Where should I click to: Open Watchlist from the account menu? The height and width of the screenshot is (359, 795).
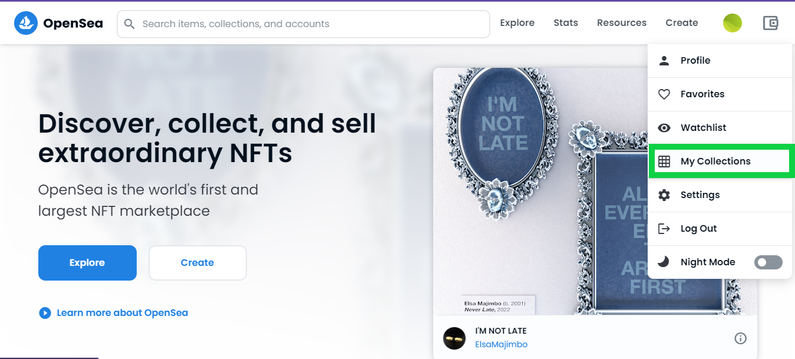pos(703,128)
